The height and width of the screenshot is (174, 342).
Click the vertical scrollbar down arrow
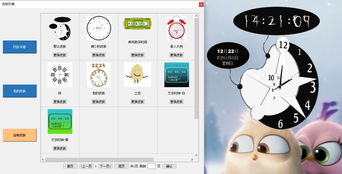pyautogui.click(x=197, y=155)
